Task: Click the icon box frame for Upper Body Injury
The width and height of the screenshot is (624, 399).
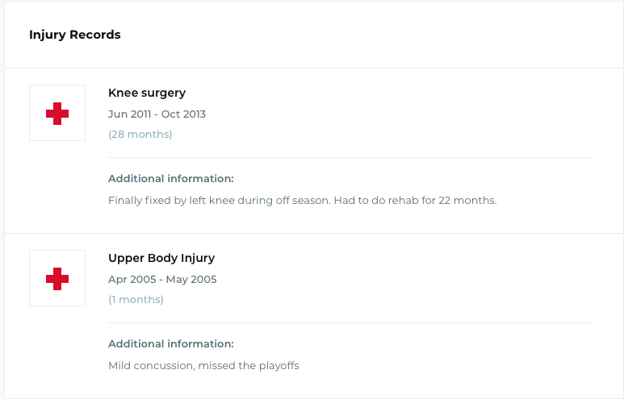Action: tap(57, 278)
